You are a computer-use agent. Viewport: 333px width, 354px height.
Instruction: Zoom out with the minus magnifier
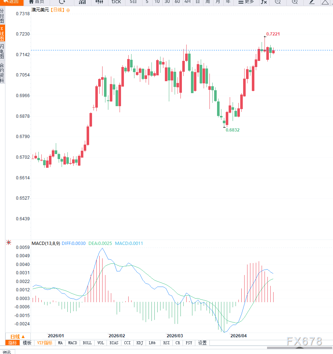[278, 2]
